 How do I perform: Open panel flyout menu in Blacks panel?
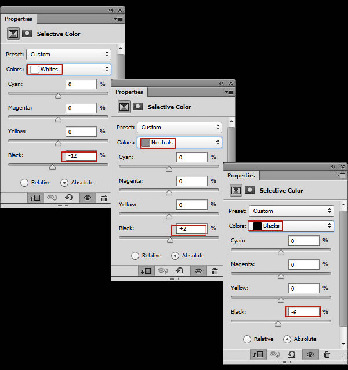[x=341, y=175]
